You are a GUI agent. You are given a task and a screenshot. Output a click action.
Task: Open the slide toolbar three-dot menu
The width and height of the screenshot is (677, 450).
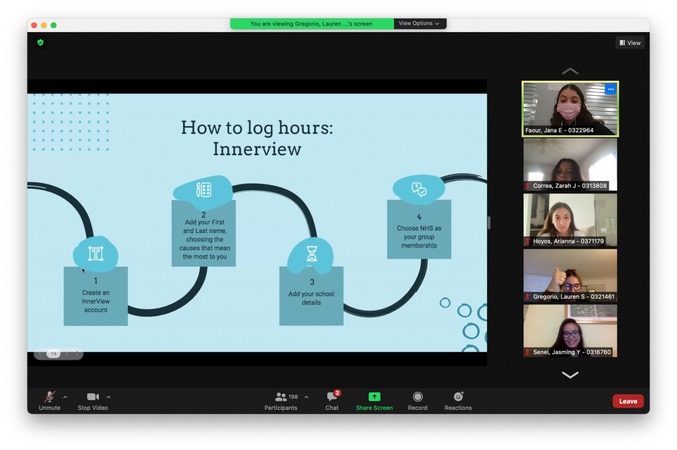pyautogui.click(x=77, y=354)
